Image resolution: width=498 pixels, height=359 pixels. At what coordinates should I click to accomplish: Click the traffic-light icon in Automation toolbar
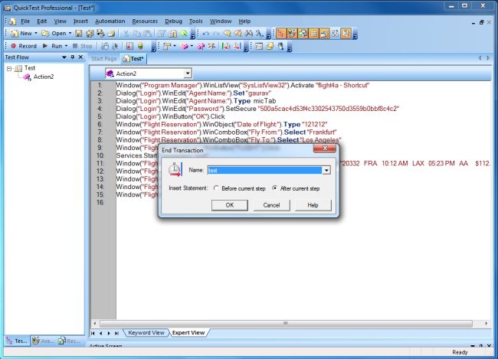(x=140, y=46)
